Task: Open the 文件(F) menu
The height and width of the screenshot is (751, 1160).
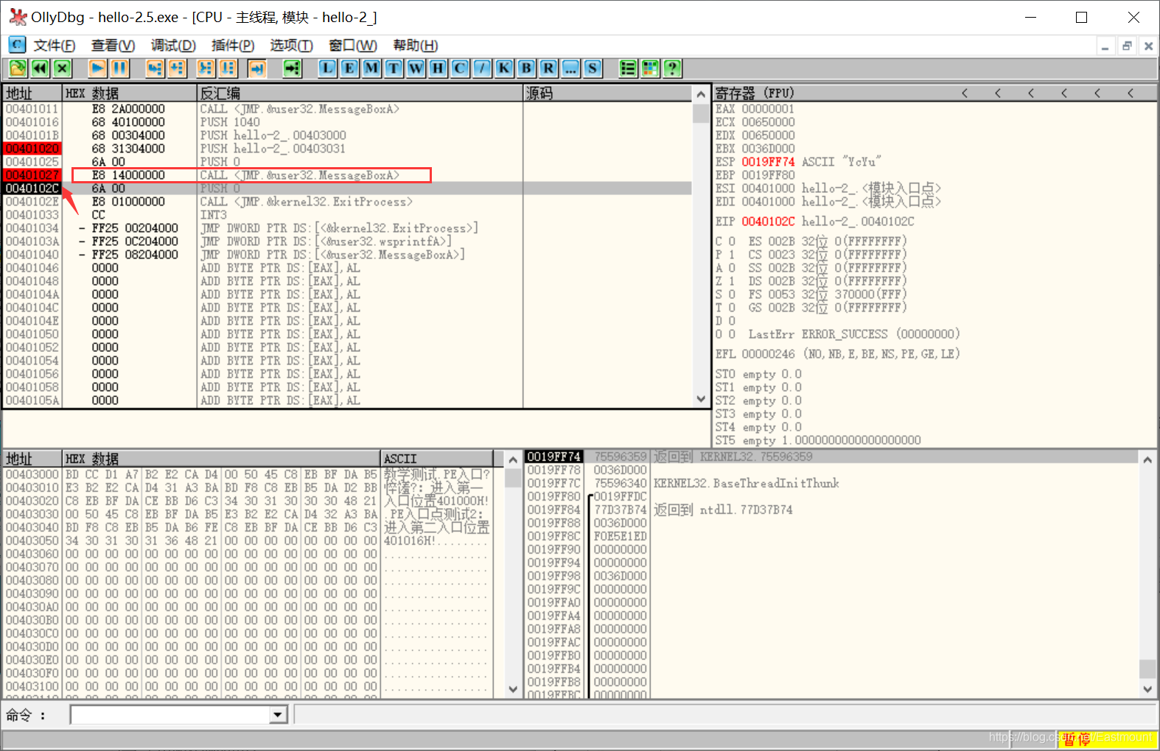Action: (55, 46)
